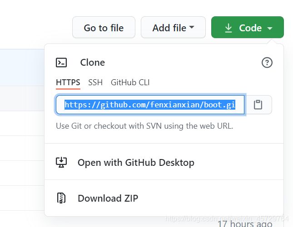Click the ZIP file icon
The width and height of the screenshot is (293, 227).
(61, 198)
